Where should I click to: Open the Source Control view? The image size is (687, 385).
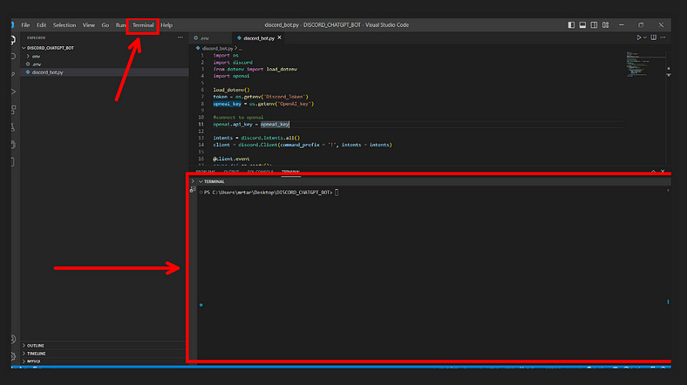[x=13, y=74]
